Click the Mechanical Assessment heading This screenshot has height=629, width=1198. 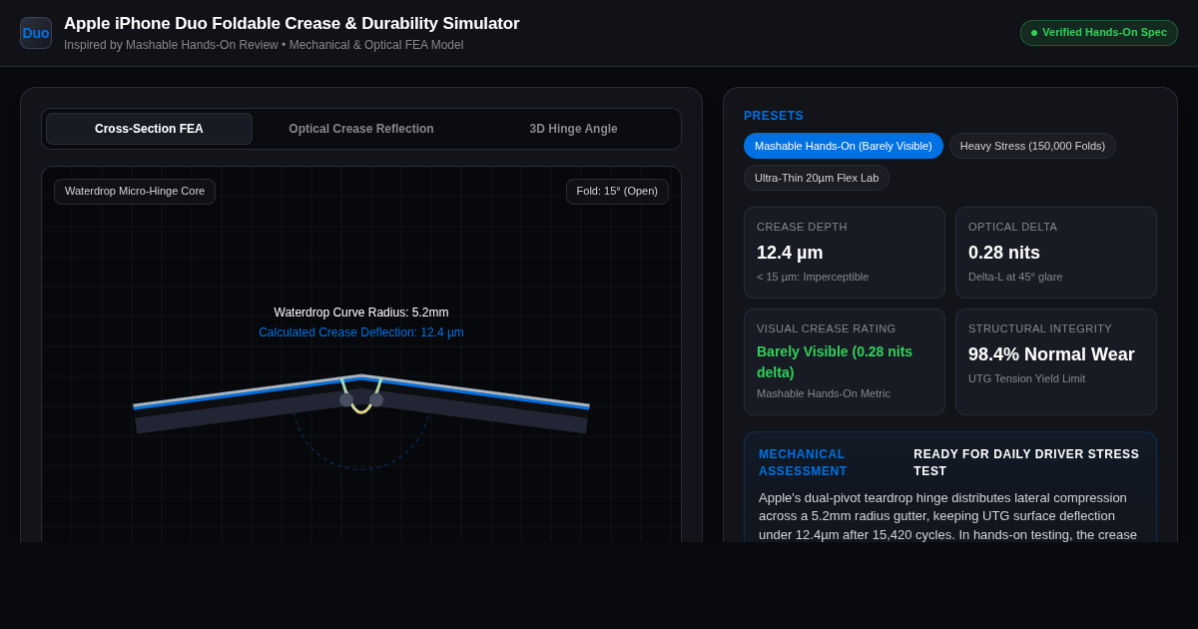tap(803, 462)
